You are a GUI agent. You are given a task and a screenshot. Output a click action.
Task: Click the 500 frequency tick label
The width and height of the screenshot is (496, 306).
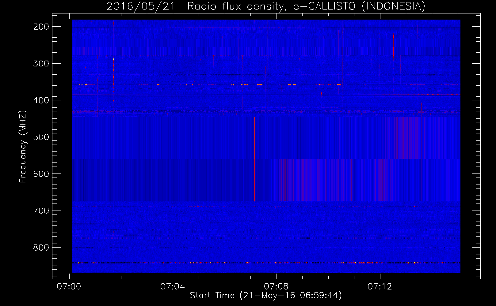point(41,137)
